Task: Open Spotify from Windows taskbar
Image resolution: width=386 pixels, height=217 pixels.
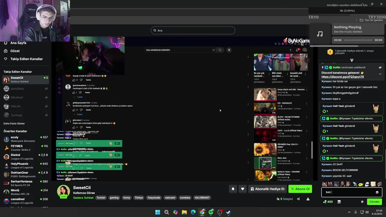Action: coord(211,212)
